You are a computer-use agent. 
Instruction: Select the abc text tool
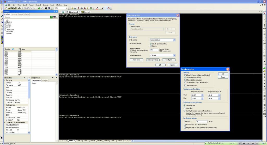pos(264,43)
